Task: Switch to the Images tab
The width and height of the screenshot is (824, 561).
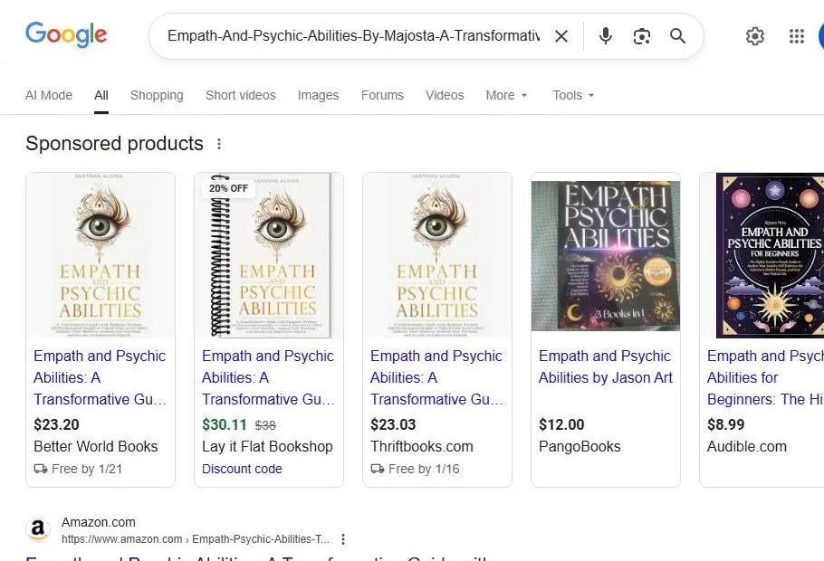Action: 318,95
